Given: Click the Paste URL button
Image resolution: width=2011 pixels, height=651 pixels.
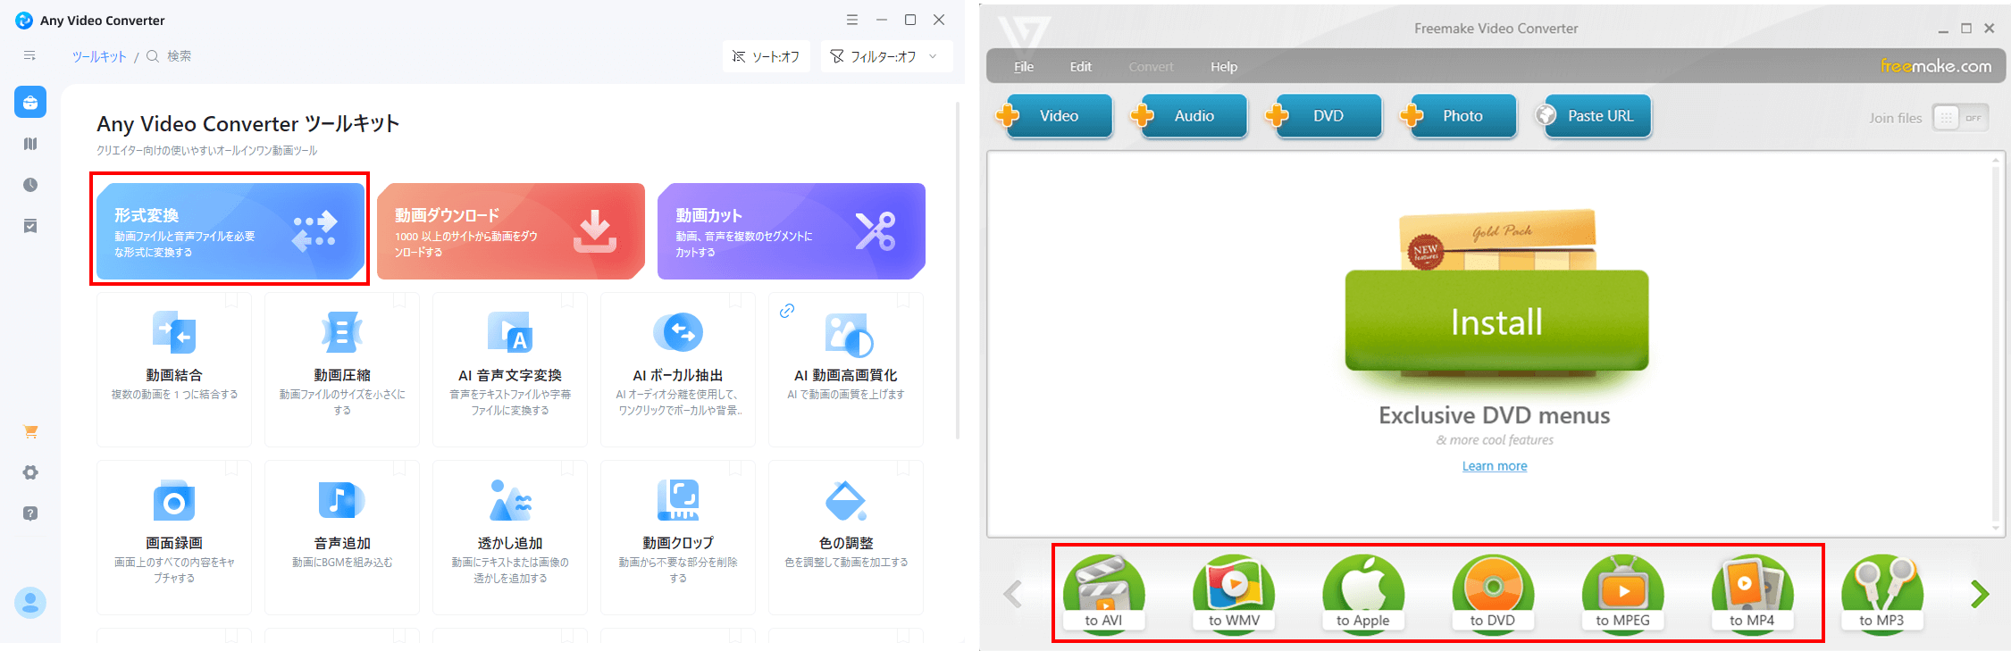Looking at the screenshot, I should (1594, 116).
